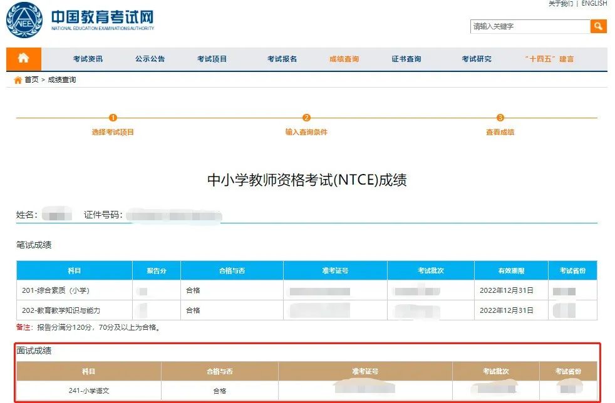
Task: Click the NEEA logo emblem
Action: point(24,20)
